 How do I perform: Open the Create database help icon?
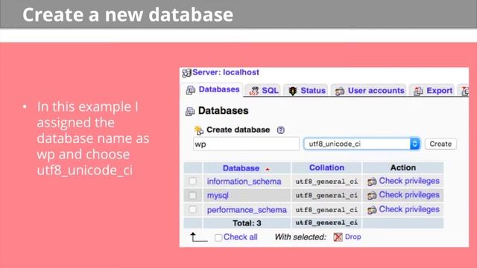(280, 130)
